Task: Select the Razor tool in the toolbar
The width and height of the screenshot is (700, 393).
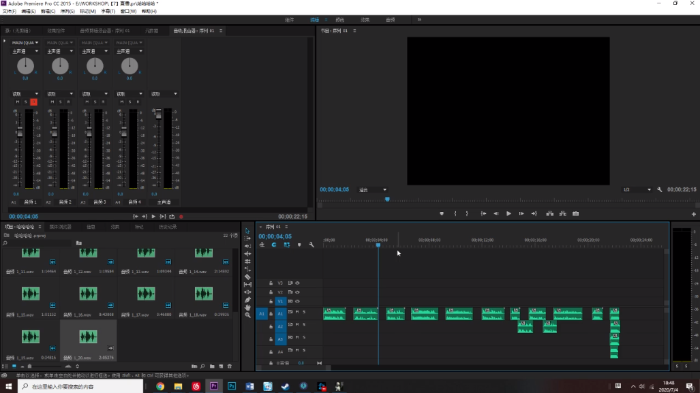Action: coord(247,277)
